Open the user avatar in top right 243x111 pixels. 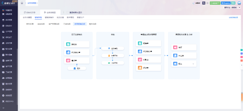coord(239,3)
